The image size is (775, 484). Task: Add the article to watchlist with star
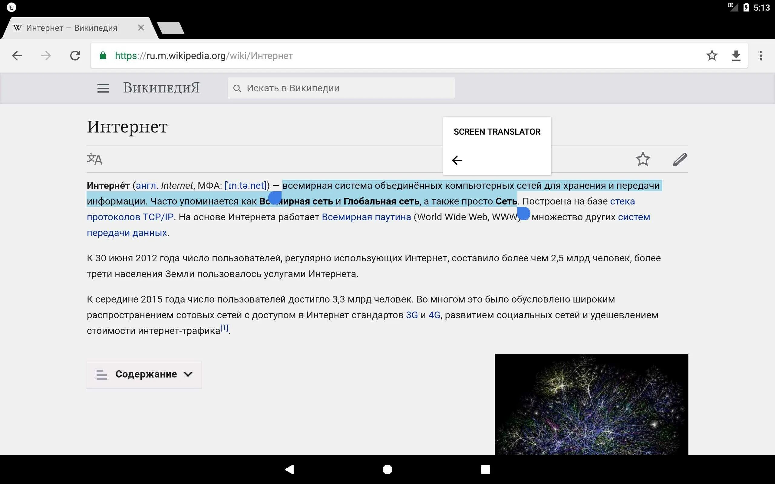[642, 159]
